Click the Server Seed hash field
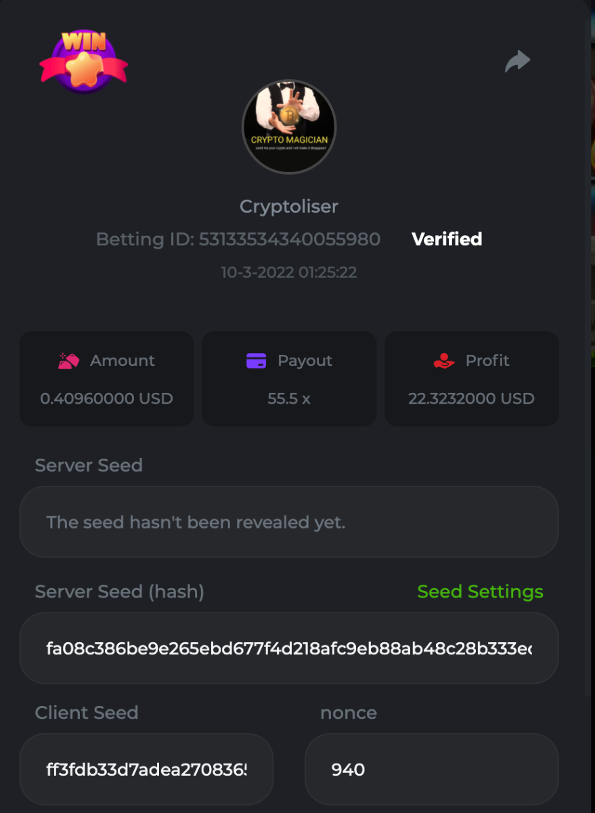This screenshot has width=595, height=813. [x=289, y=648]
